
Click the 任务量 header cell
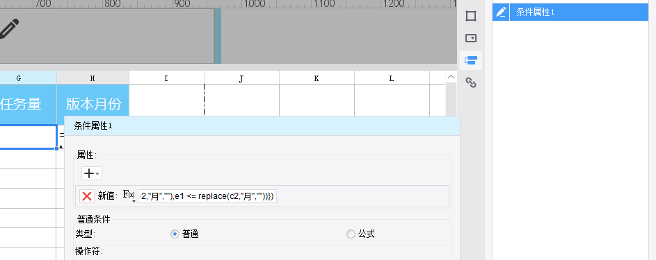pos(28,104)
